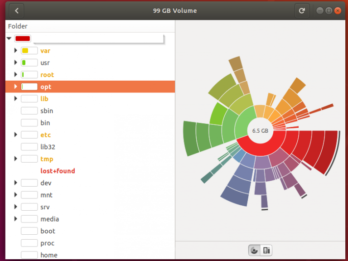Click the Folder column header
Screen dimensions: 348x261
pos(18,26)
